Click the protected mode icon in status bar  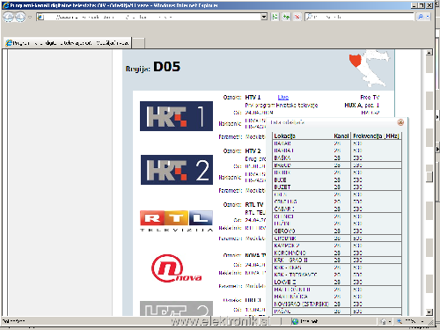click(x=384, y=321)
